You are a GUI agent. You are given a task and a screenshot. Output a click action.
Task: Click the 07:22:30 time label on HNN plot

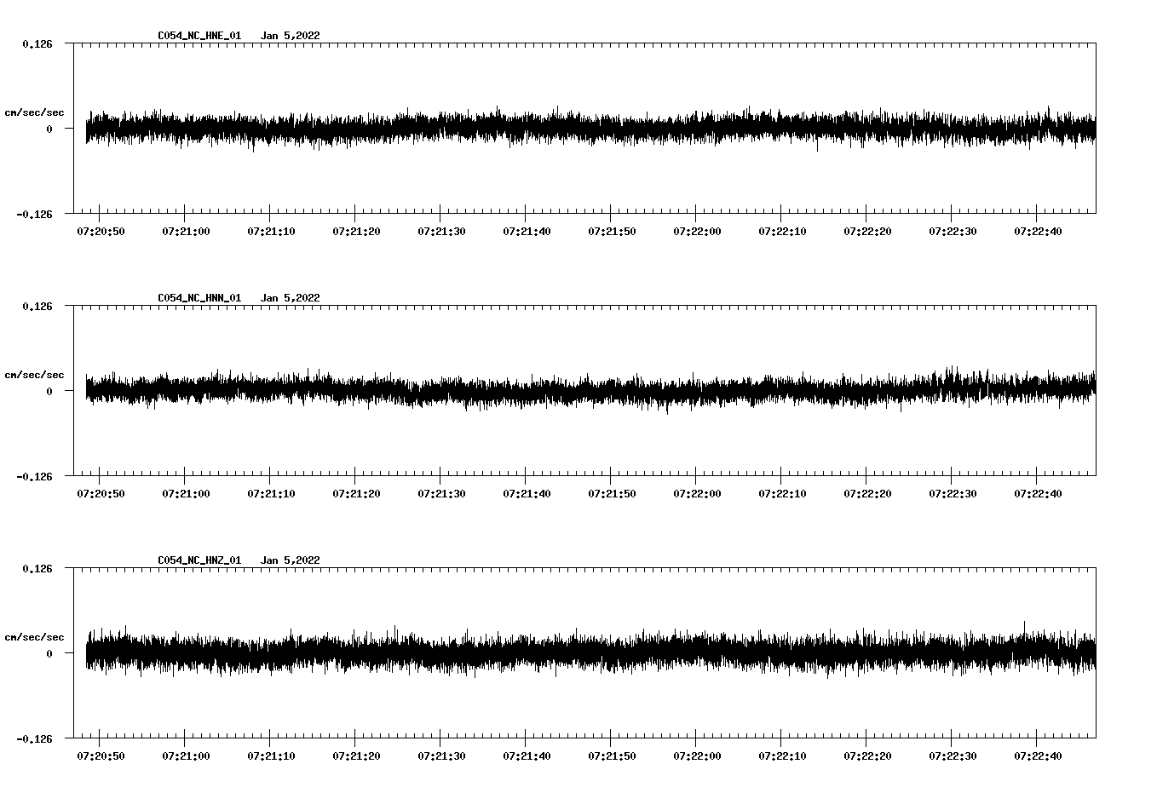(953, 493)
